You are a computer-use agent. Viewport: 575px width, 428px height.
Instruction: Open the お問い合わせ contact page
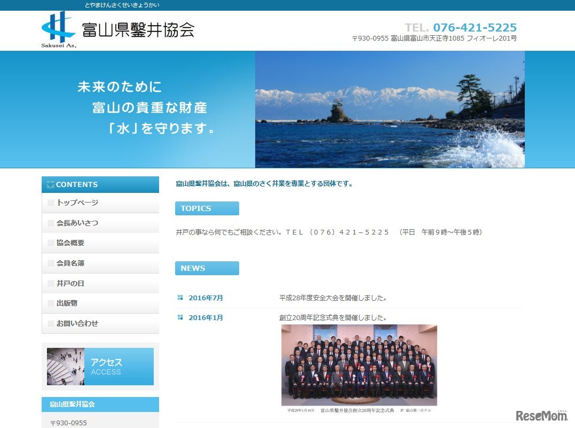(x=100, y=323)
